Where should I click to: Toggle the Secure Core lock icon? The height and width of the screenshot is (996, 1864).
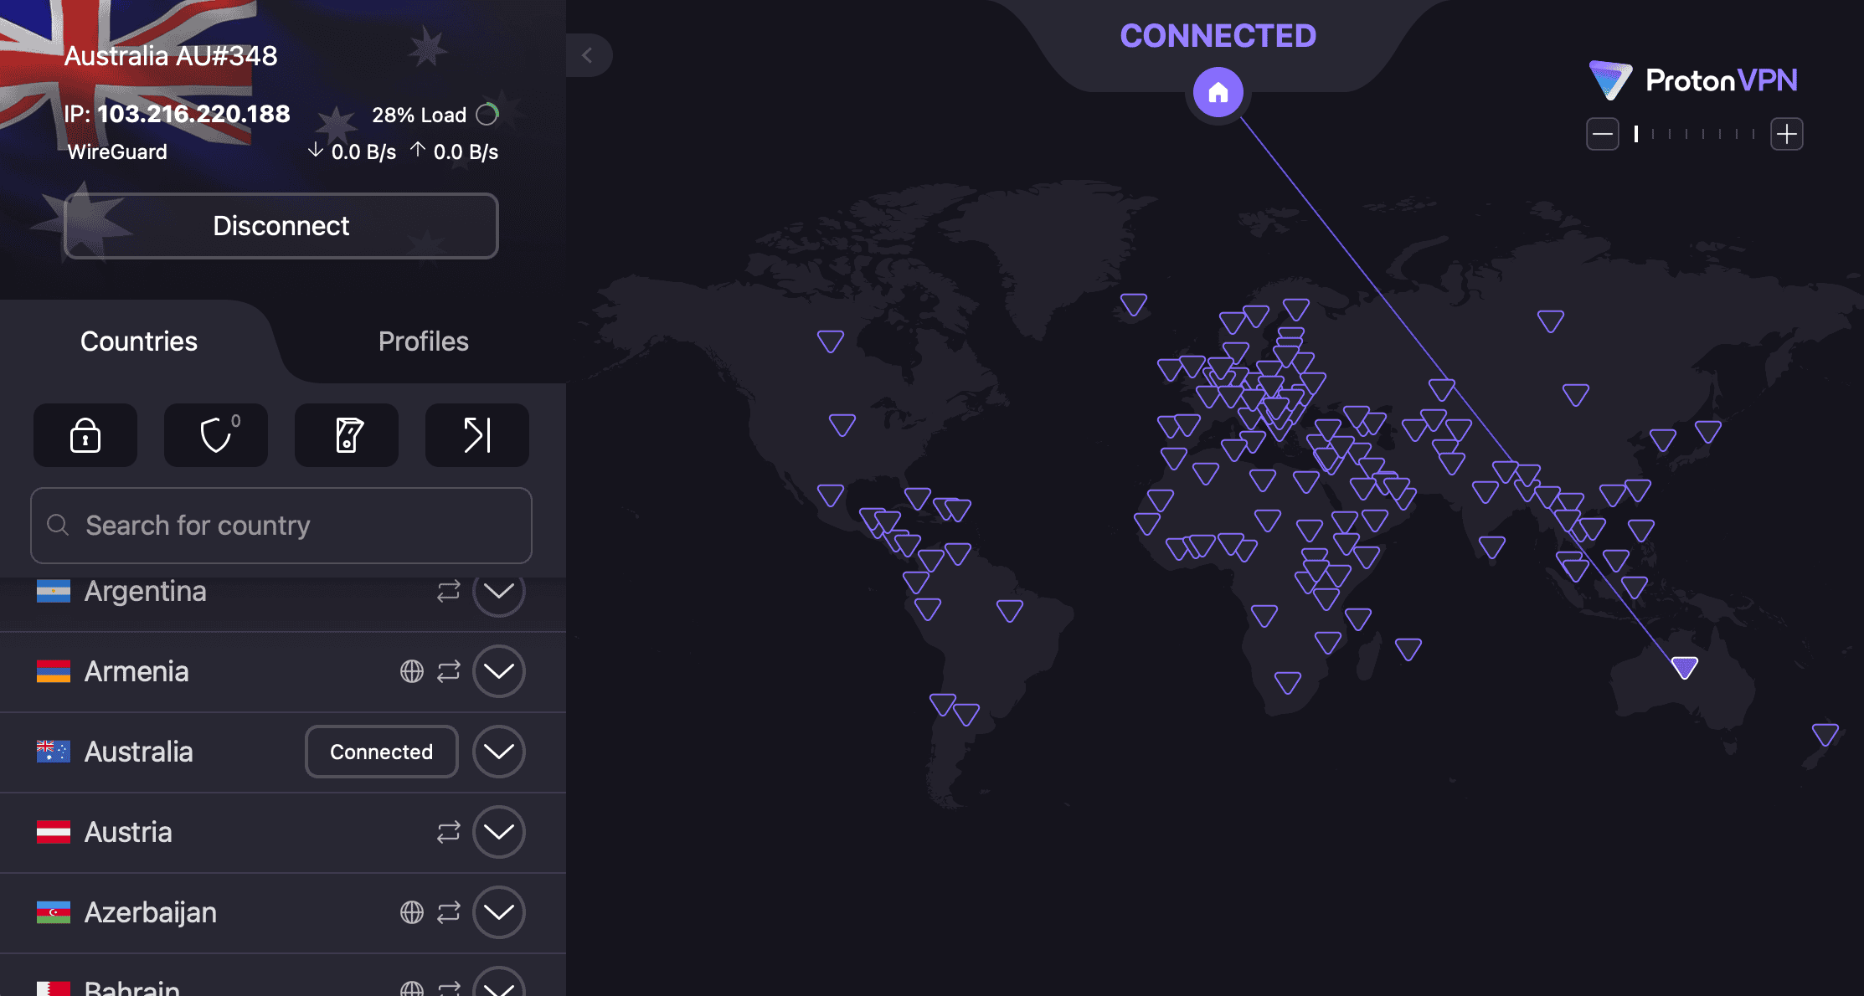[x=85, y=435]
